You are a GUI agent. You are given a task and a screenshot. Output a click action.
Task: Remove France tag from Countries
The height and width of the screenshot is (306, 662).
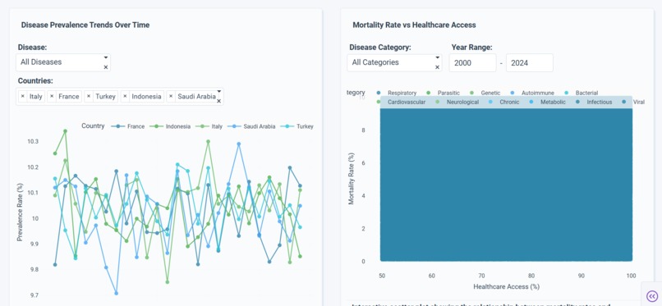click(x=52, y=97)
